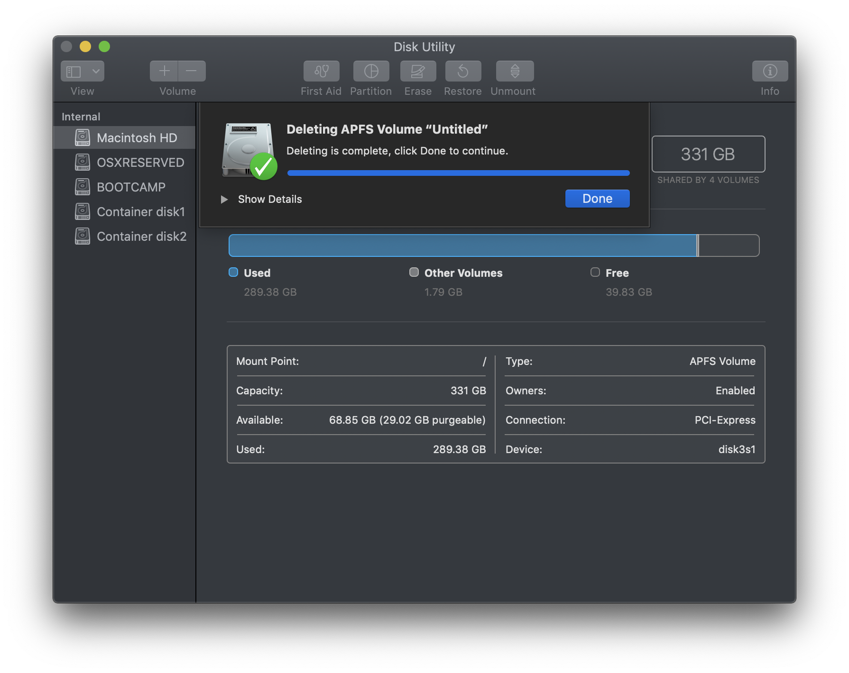Select BOOTCAMP volume in the sidebar

(x=125, y=187)
